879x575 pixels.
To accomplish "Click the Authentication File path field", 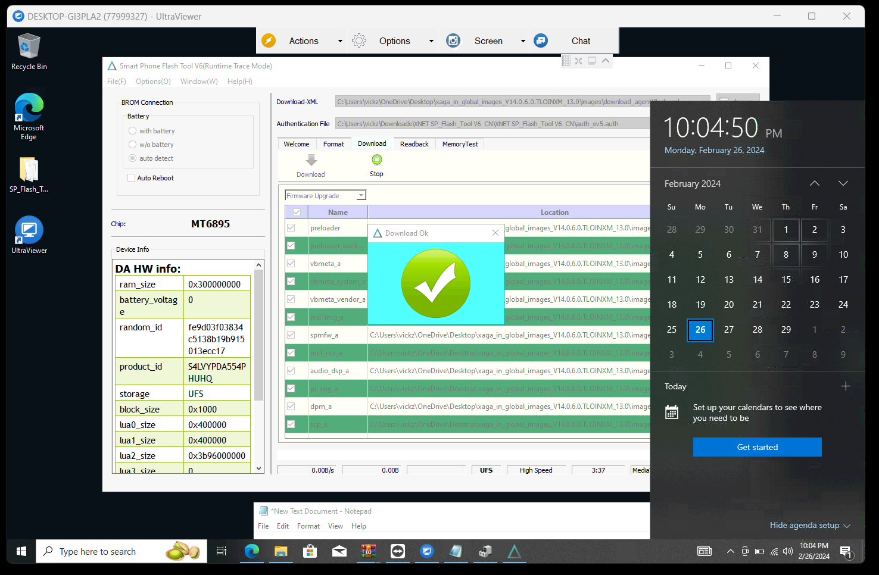I will pos(493,124).
